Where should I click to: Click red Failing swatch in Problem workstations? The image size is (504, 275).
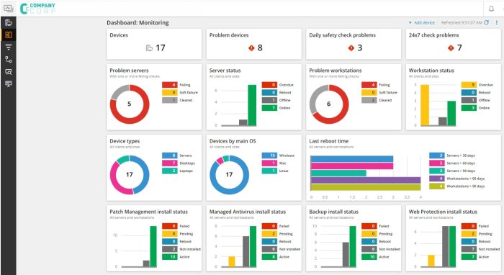(369, 85)
